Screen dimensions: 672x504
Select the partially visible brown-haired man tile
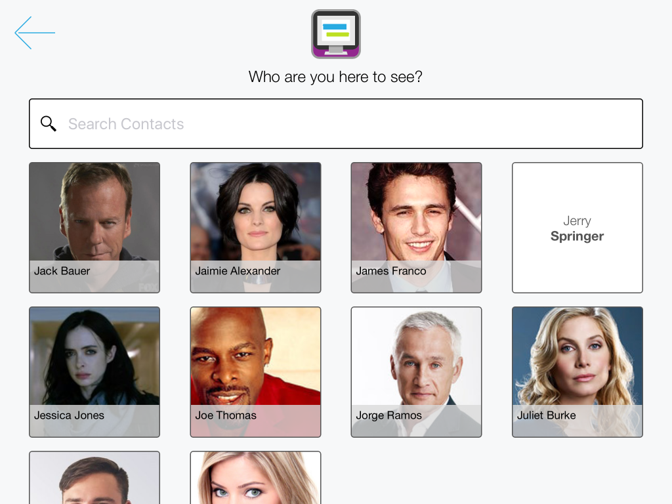[x=94, y=478]
